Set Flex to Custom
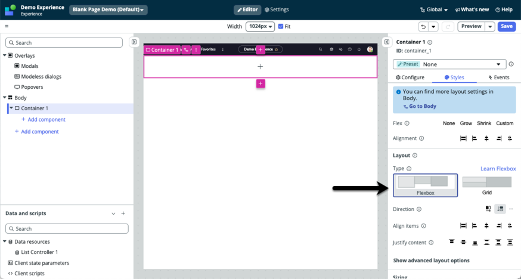Image resolution: width=521 pixels, height=279 pixels. (505, 123)
